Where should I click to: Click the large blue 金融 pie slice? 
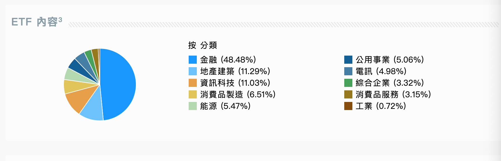119,84
